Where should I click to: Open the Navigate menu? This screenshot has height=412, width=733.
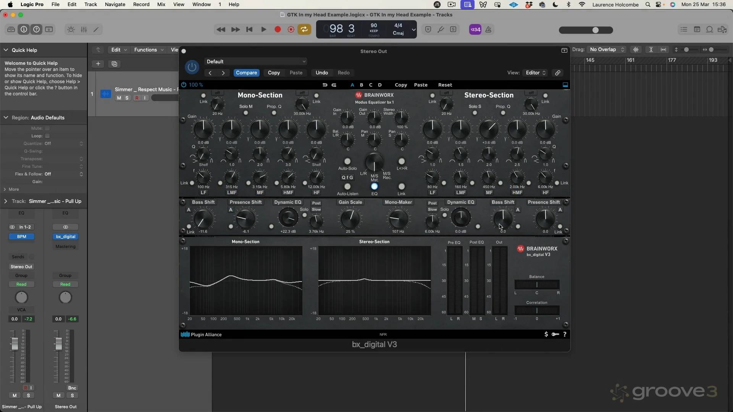point(115,5)
